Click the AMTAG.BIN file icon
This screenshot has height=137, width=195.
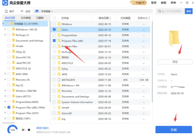pyautogui.click(x=59, y=80)
